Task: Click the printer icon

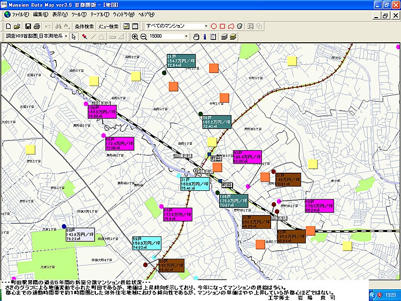Action: click(36, 26)
